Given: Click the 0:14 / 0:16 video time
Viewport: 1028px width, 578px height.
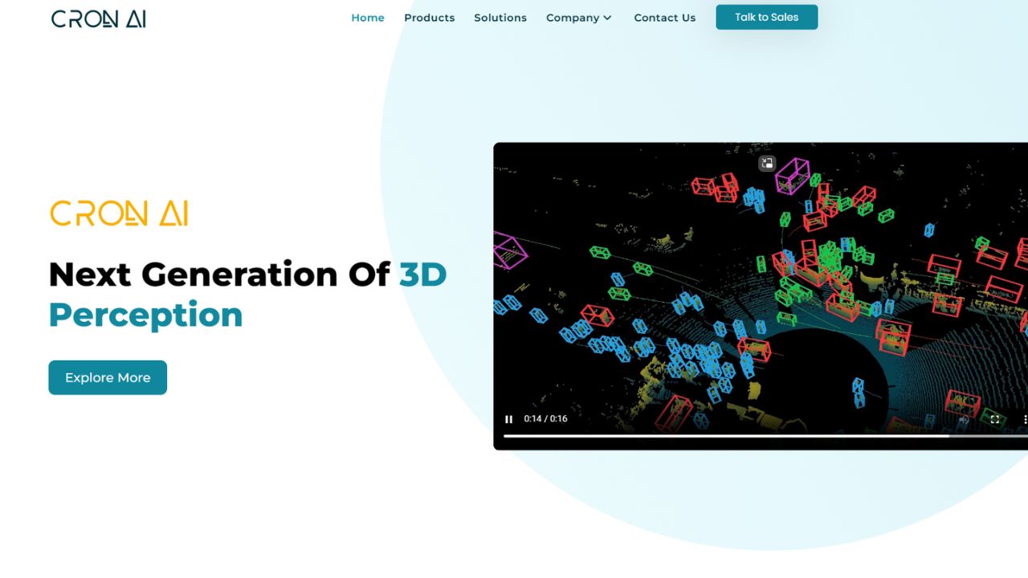Looking at the screenshot, I should (545, 419).
